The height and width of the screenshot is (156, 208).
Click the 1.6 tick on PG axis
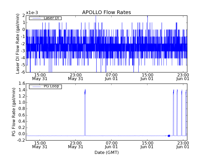21,83
